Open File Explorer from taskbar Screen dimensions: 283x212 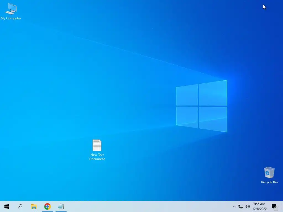(34, 206)
